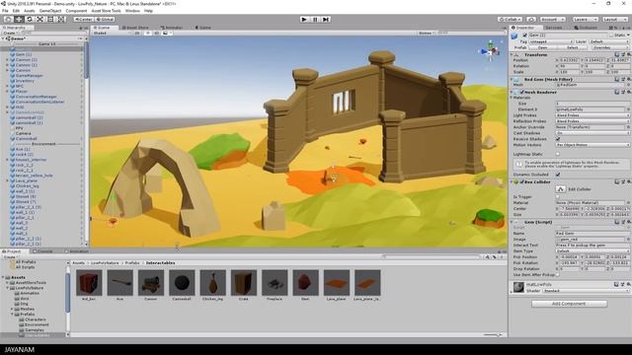Switch to the Game tab
This screenshot has width=632, height=355.
pos(203,28)
